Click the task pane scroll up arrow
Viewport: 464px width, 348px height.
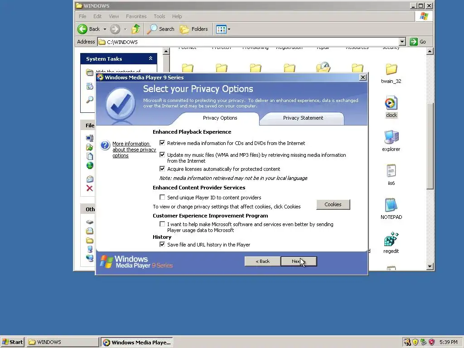click(166, 52)
